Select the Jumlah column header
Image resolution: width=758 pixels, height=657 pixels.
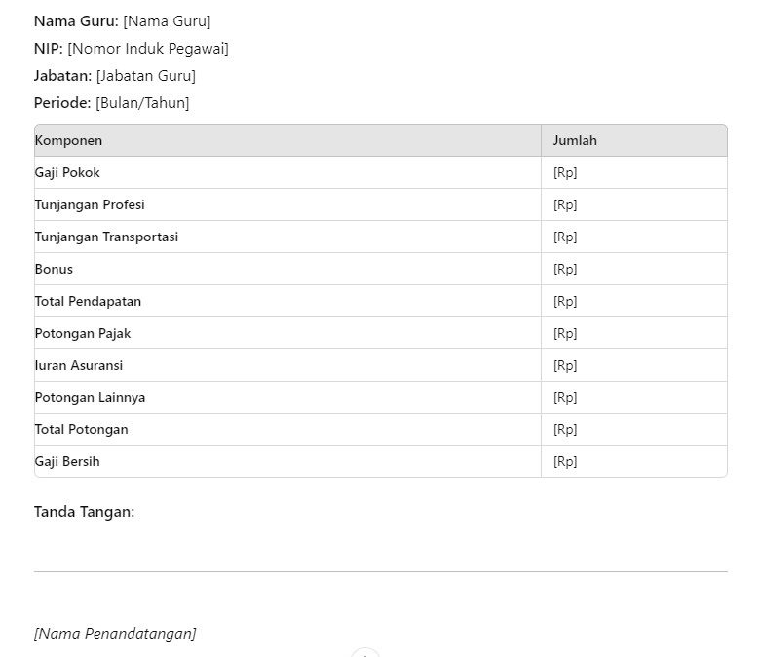[633, 140]
